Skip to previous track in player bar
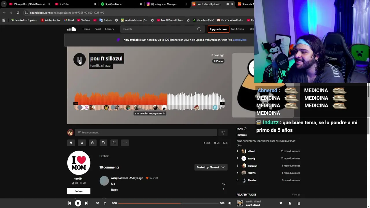 70,203
